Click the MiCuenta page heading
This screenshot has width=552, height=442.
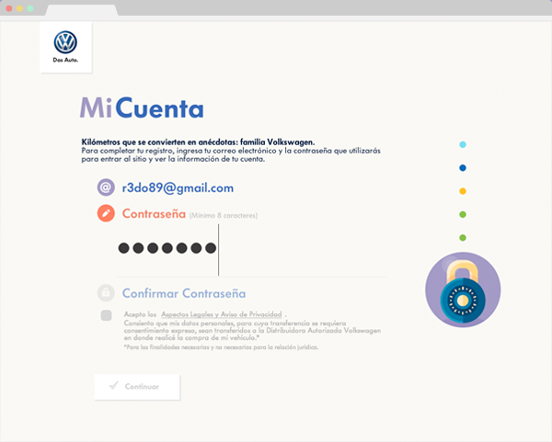[142, 108]
